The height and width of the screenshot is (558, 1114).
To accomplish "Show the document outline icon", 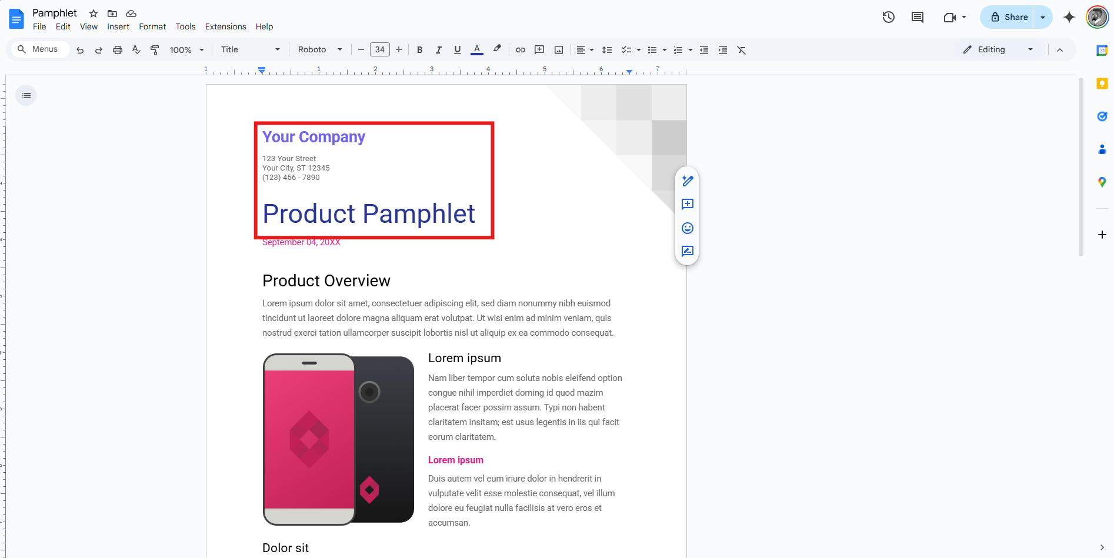I will [25, 95].
